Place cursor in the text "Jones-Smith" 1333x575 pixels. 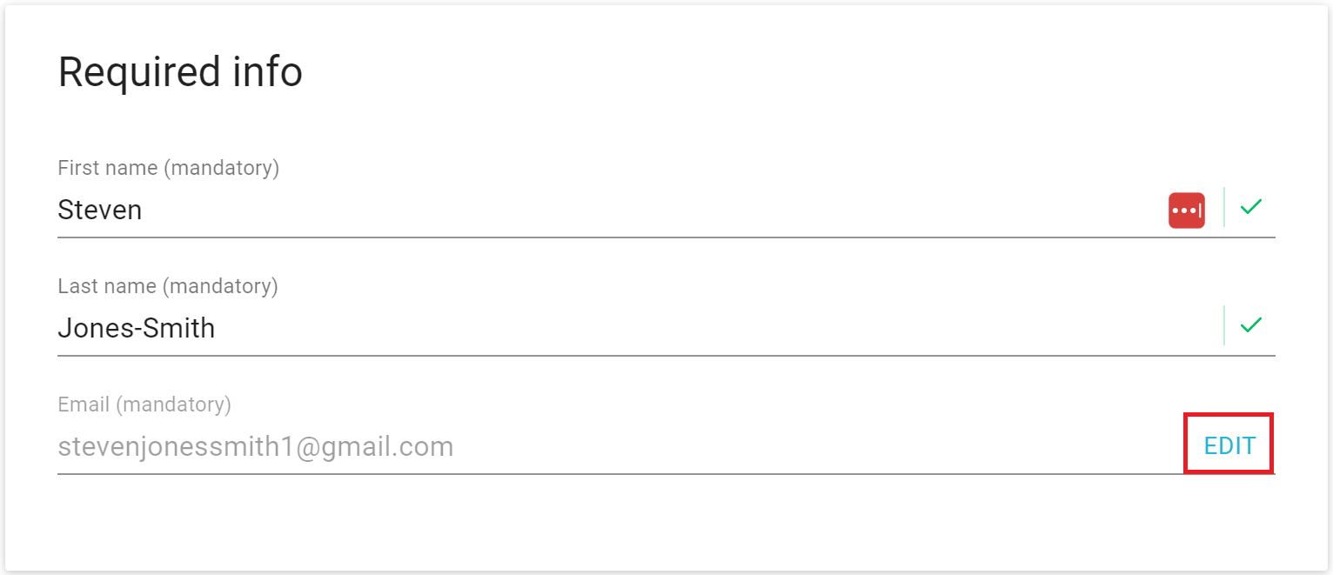(x=137, y=328)
